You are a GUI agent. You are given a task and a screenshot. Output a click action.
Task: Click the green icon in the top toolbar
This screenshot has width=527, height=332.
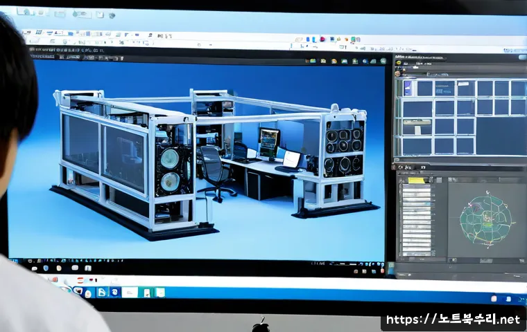point(354,39)
